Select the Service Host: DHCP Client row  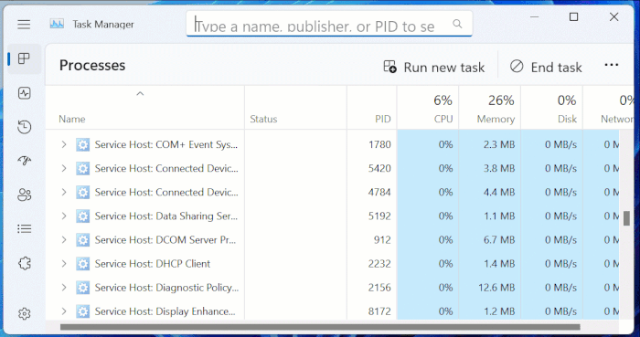tap(332, 264)
